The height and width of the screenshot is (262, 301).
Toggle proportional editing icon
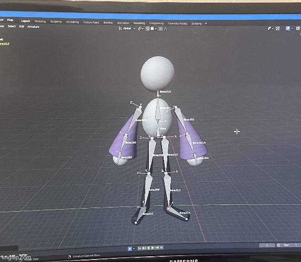160,29
